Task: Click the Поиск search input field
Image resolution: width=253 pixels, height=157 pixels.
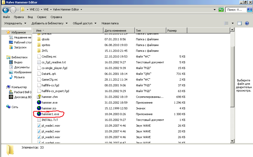Action: click(x=236, y=10)
